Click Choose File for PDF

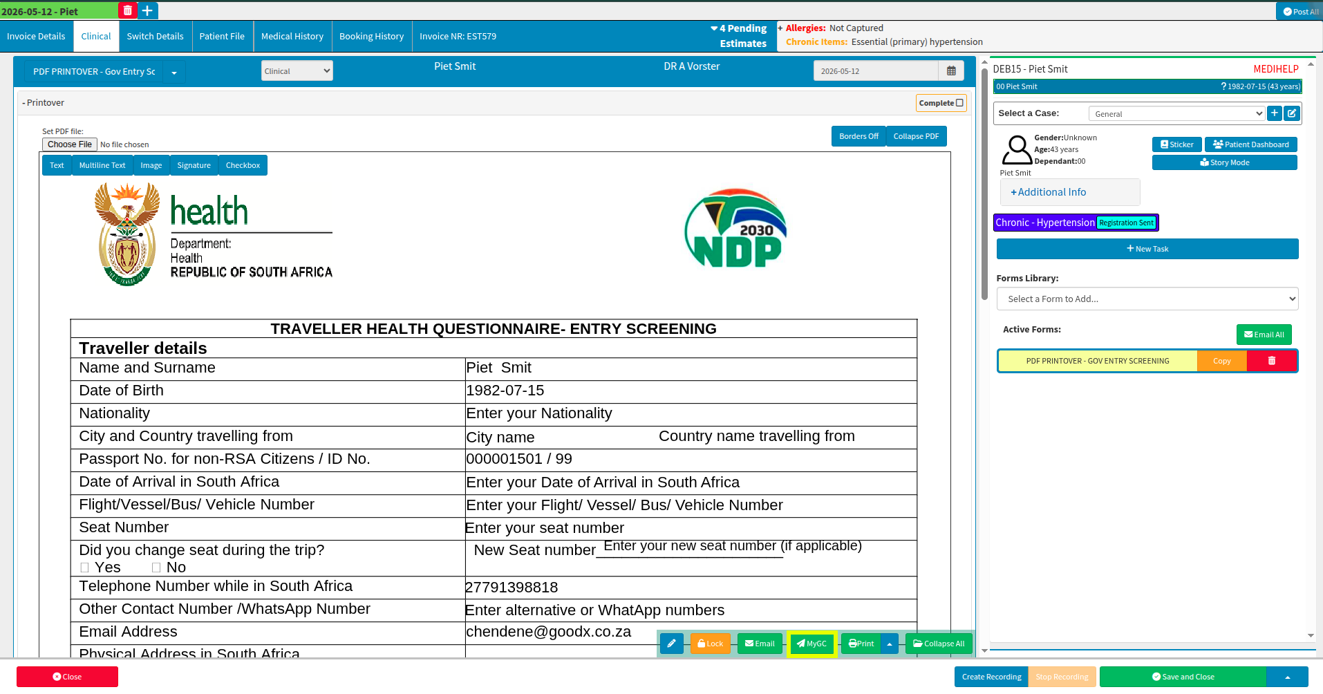click(70, 144)
